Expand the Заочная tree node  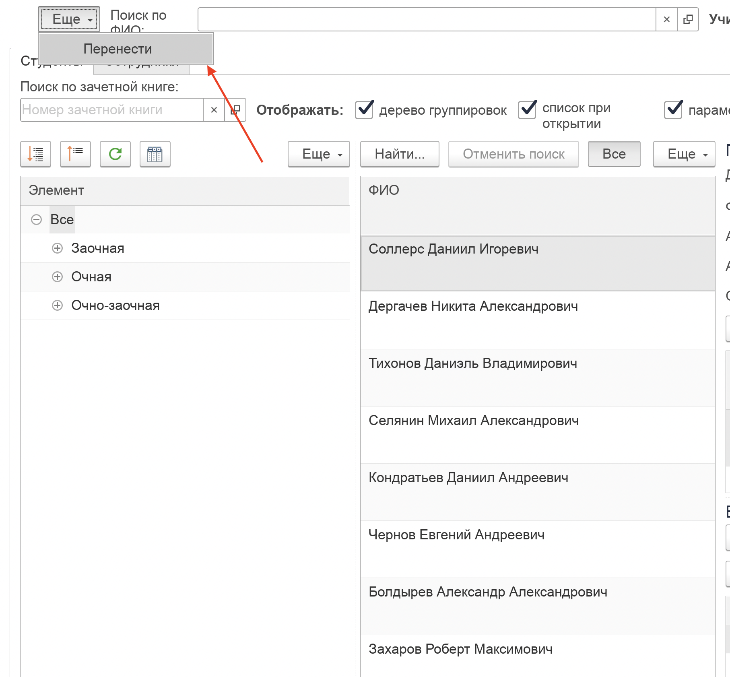(58, 248)
